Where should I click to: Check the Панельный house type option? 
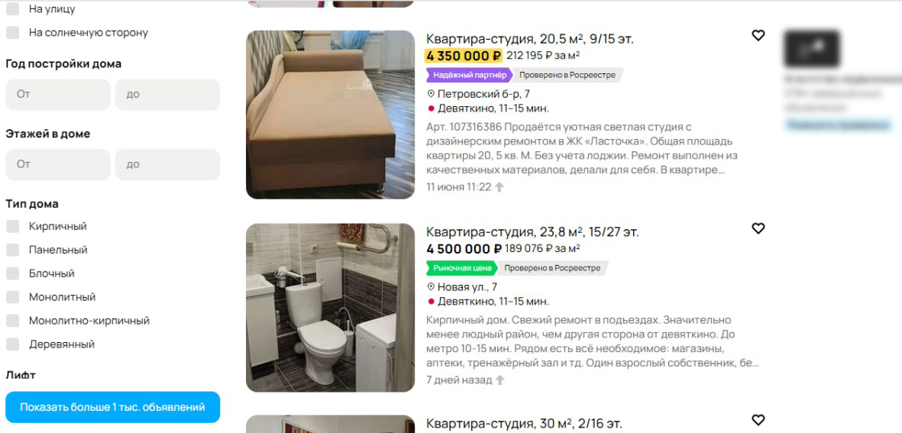click(x=13, y=250)
